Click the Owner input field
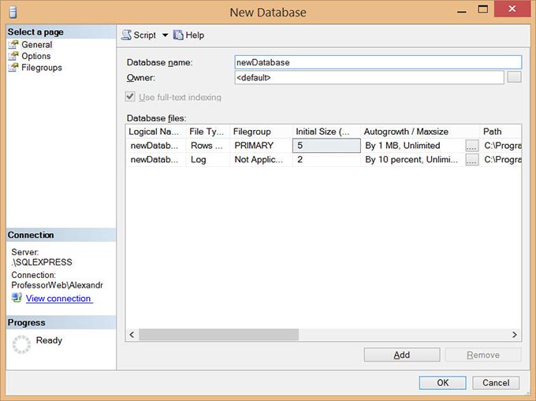Image resolution: width=536 pixels, height=401 pixels. [x=369, y=77]
